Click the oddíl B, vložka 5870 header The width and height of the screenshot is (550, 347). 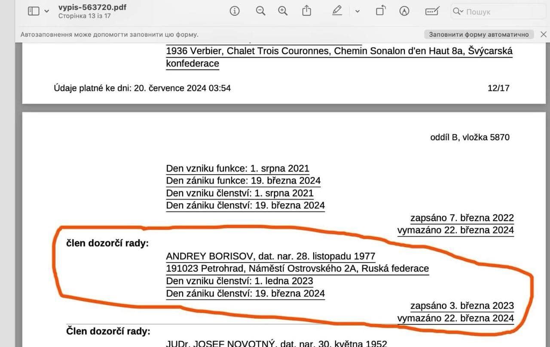click(470, 137)
